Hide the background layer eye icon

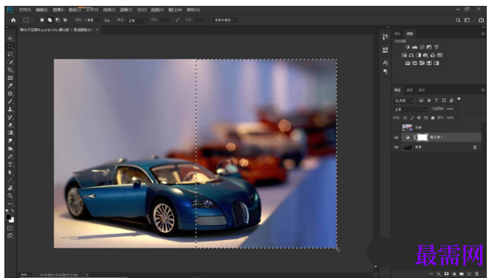396,147
